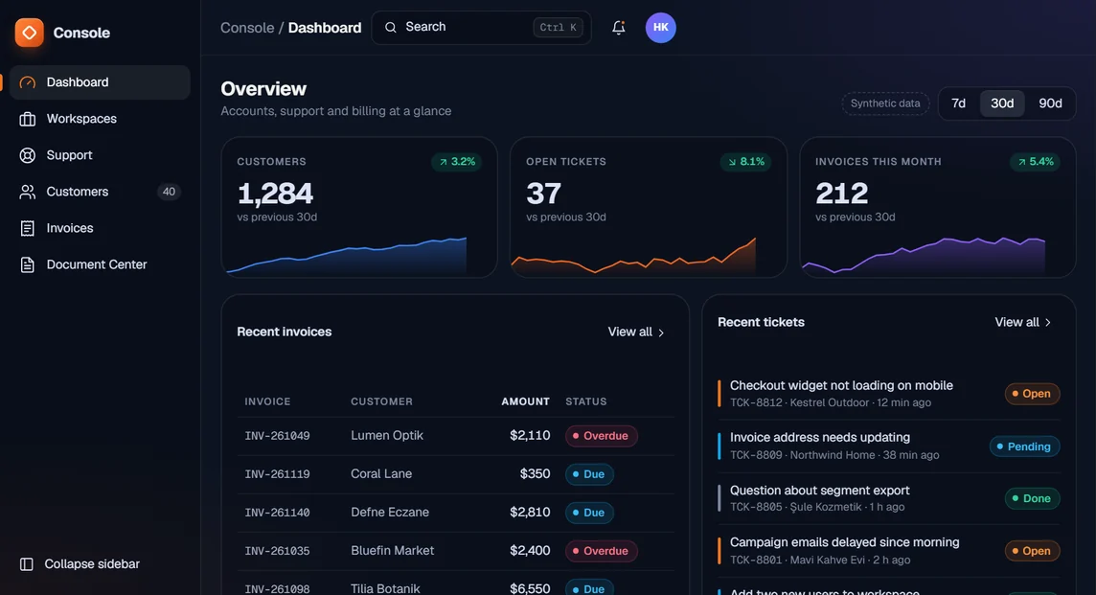Image resolution: width=1096 pixels, height=595 pixels.
Task: Click the Done badge on TCK-8805
Action: [x=1033, y=498]
